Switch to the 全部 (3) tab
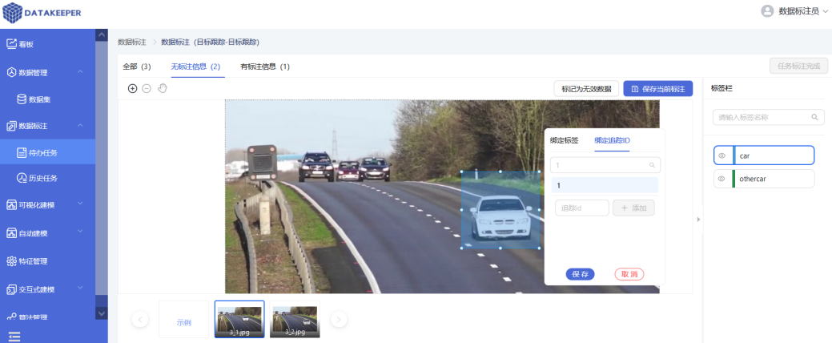 click(137, 67)
